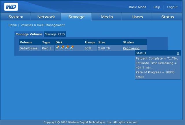Click Logout
This screenshot has width=185, height=125.
172,7
